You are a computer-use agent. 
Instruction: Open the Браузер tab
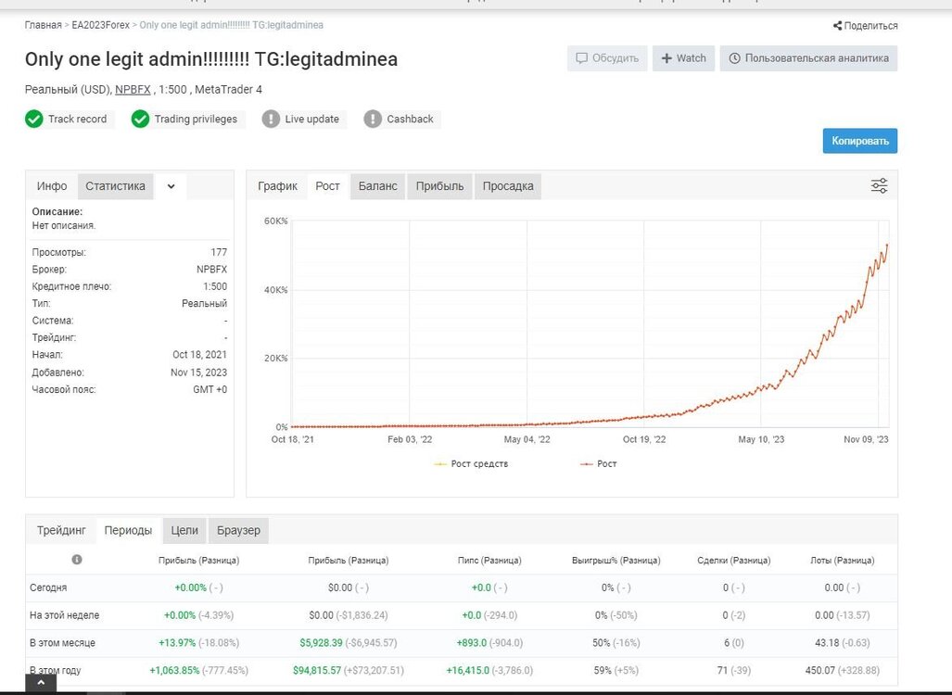tap(238, 530)
